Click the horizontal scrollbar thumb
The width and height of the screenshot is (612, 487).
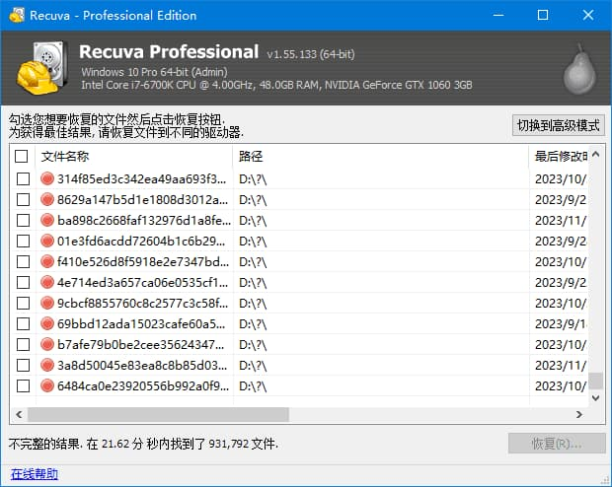(158, 414)
